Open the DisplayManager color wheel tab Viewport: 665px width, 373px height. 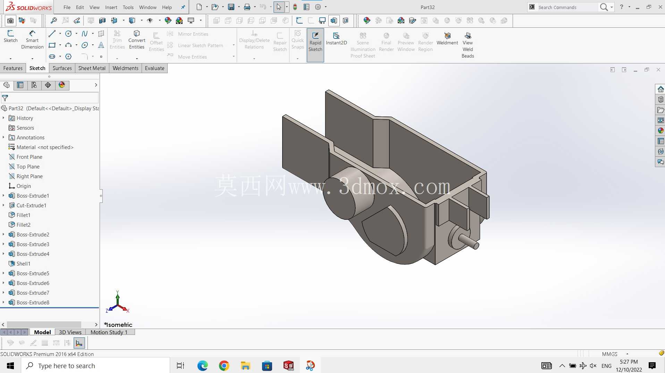coord(62,85)
